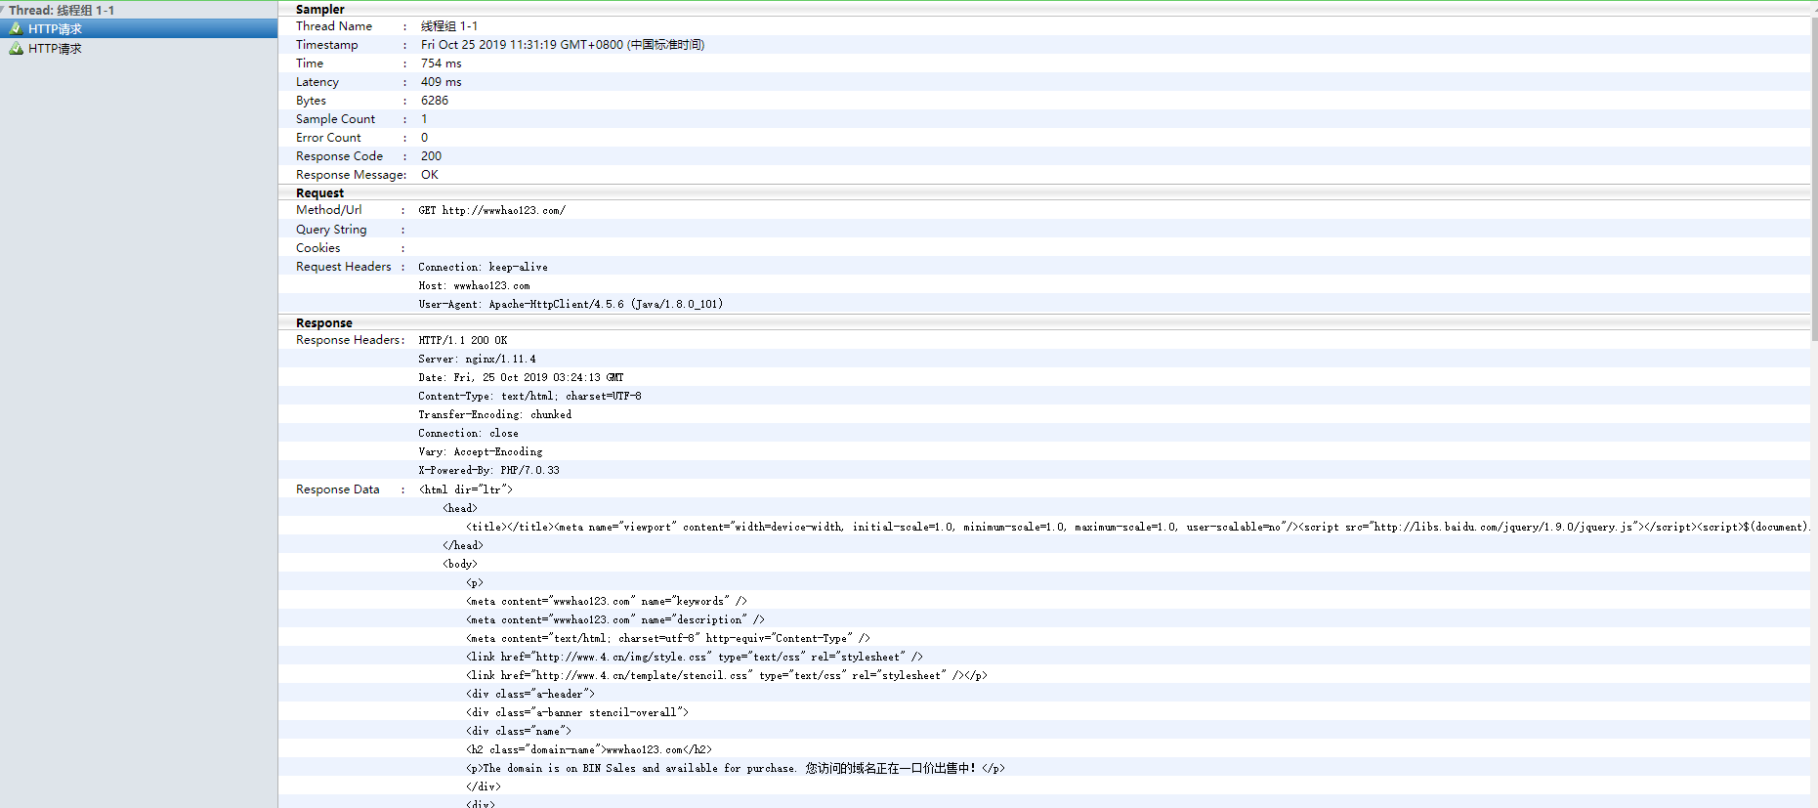Click the Server: nginx/1.11.4 line
The image size is (1818, 808).
477,359
